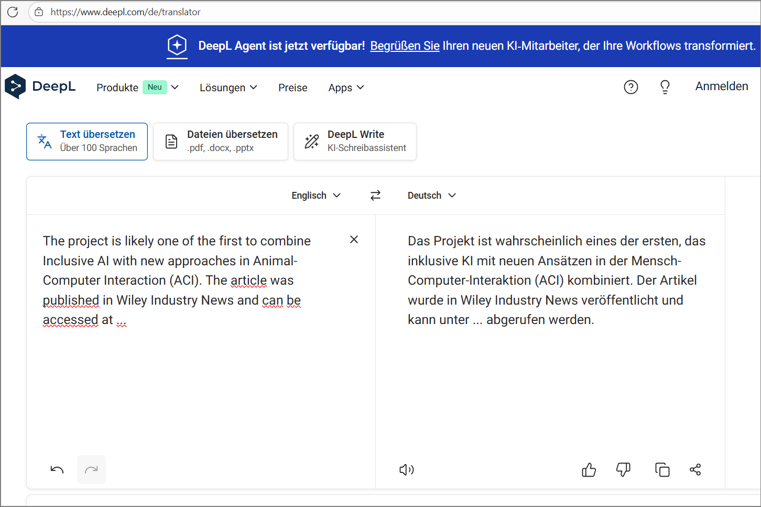The image size is (761, 507).
Task: Expand the Lösungen menu
Action: coord(228,88)
